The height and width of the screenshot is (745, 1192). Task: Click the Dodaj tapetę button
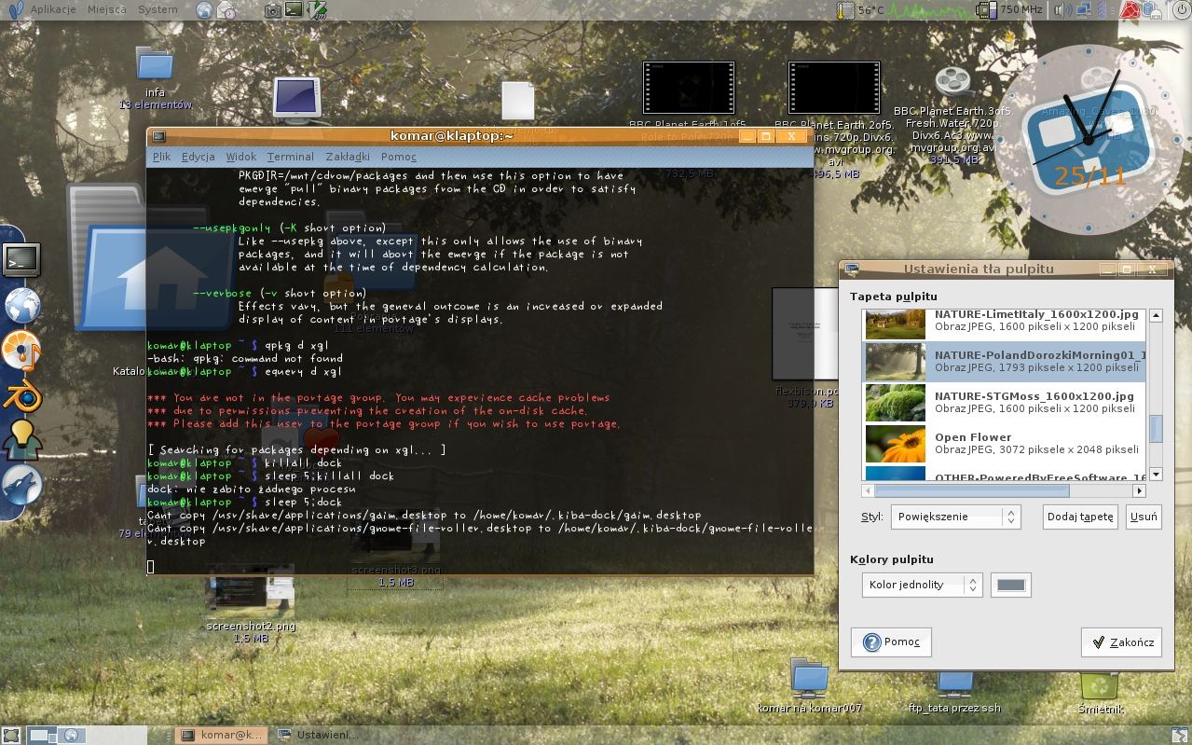click(1080, 517)
